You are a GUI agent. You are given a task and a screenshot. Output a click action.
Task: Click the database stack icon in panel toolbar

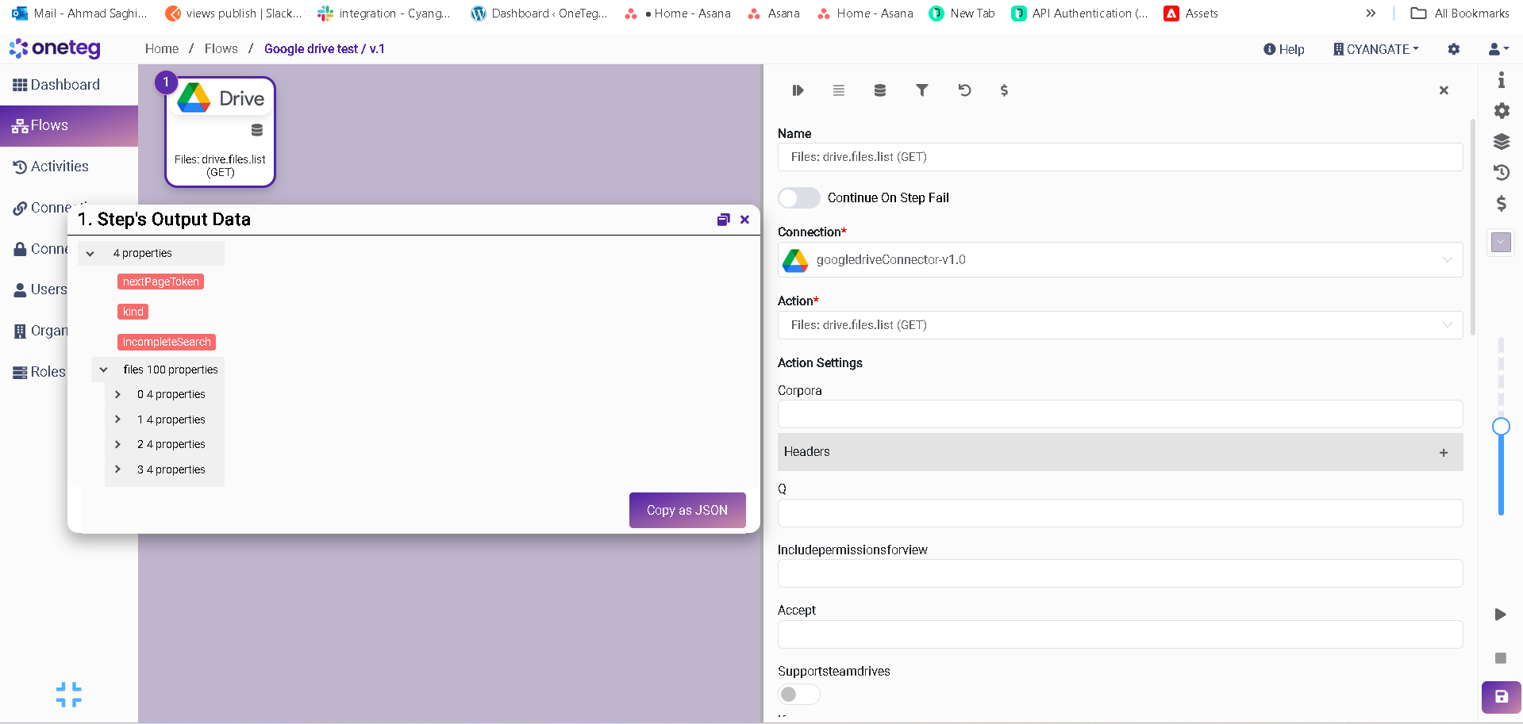point(879,90)
